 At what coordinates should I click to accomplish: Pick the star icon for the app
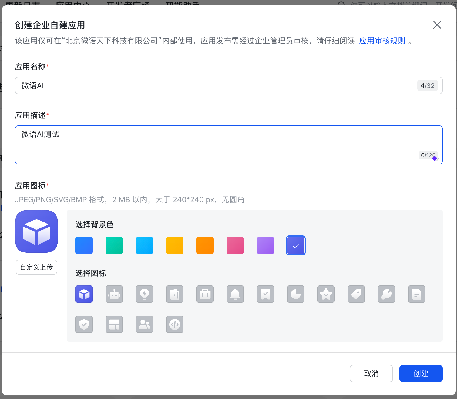(x=326, y=294)
